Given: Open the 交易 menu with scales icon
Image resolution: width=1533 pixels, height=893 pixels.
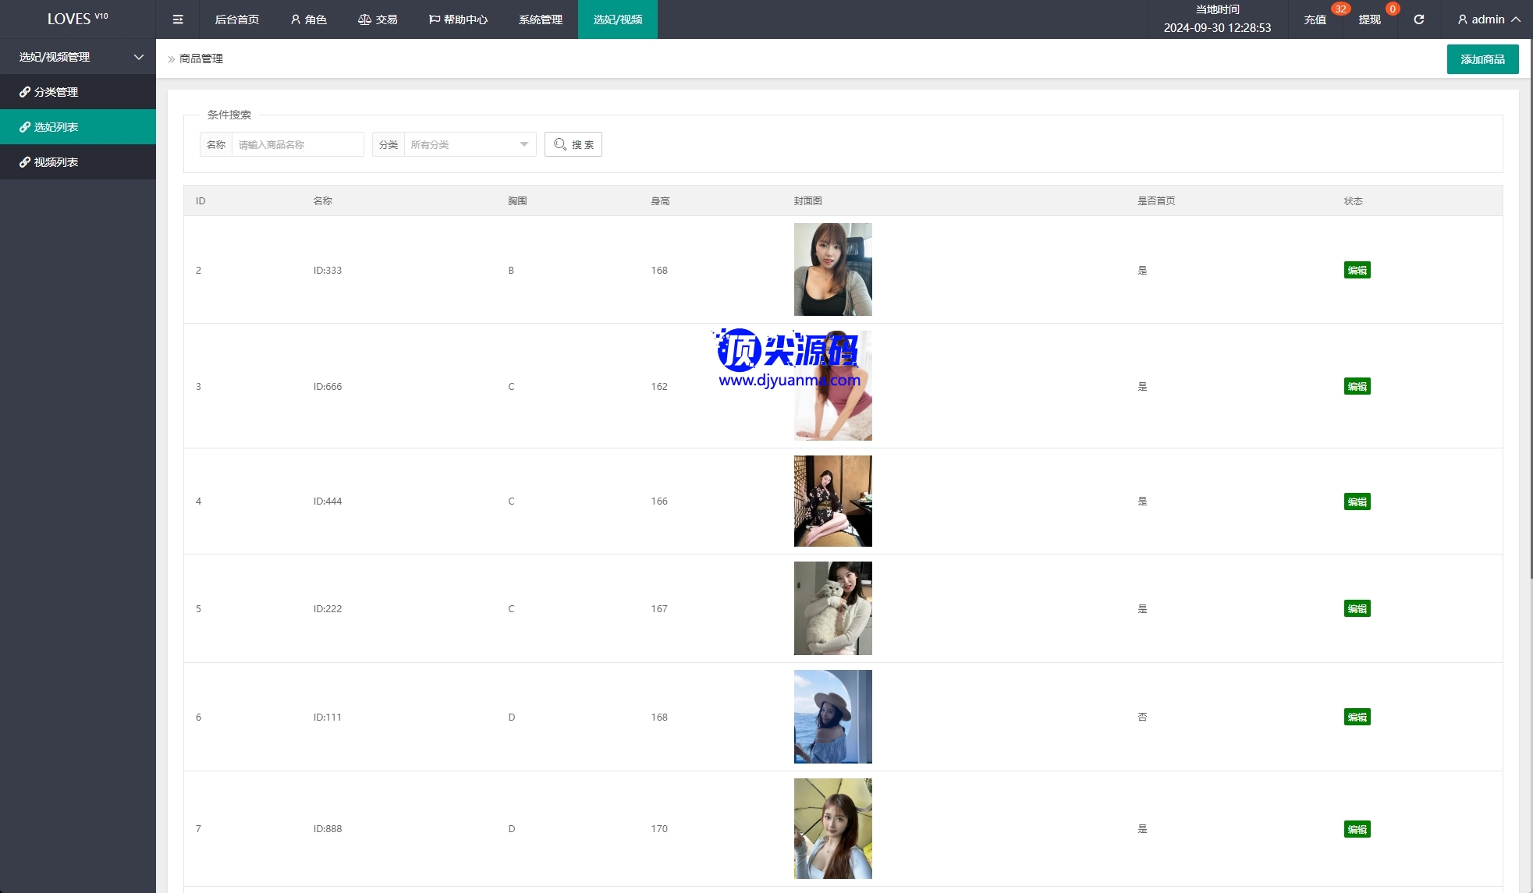Looking at the screenshot, I should [x=378, y=19].
